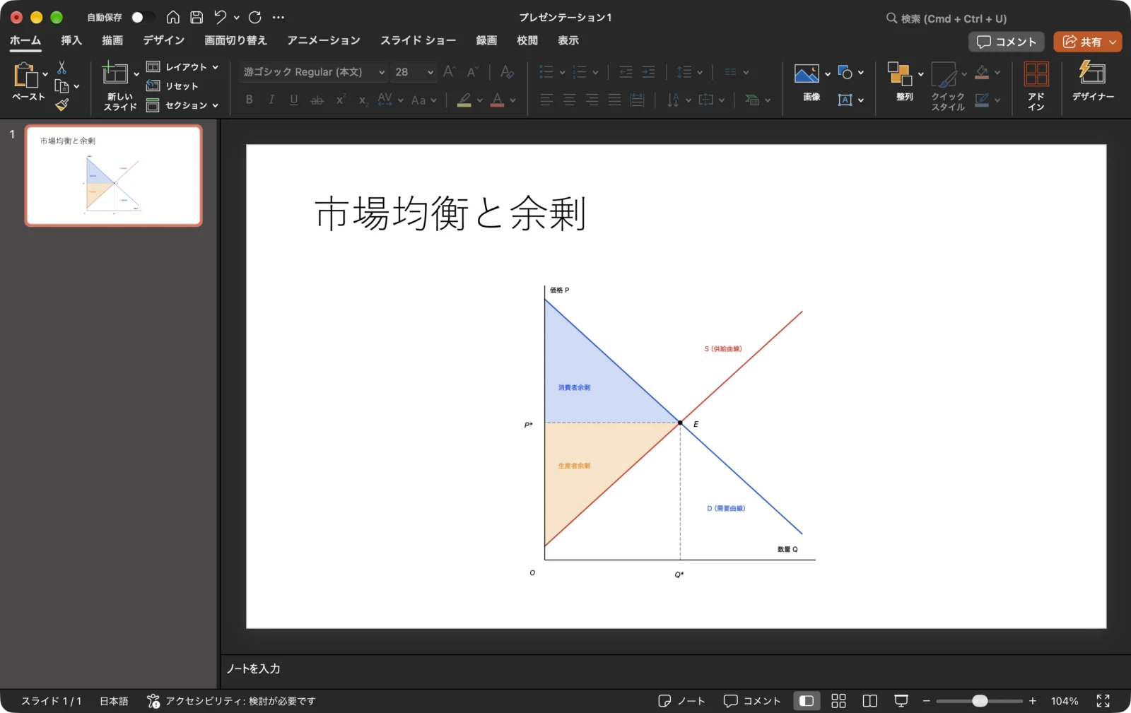Image resolution: width=1131 pixels, height=713 pixels.
Task: Click the zoom slider handle
Action: (x=980, y=701)
